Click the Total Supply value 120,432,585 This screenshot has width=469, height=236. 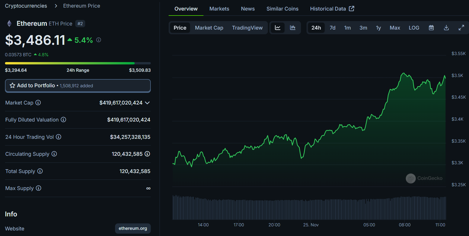click(135, 171)
